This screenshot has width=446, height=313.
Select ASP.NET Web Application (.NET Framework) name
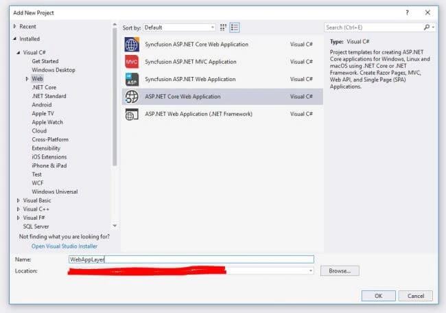point(198,114)
